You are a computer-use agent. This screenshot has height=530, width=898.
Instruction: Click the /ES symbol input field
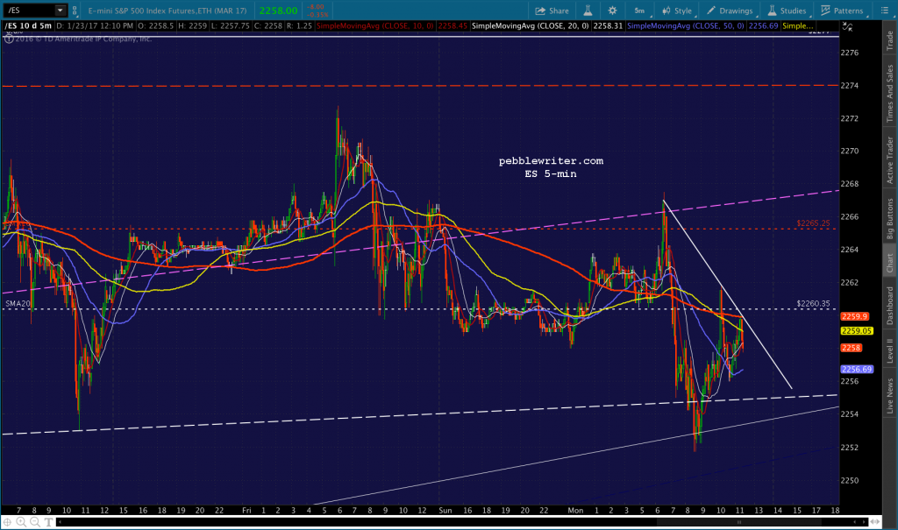pos(30,11)
